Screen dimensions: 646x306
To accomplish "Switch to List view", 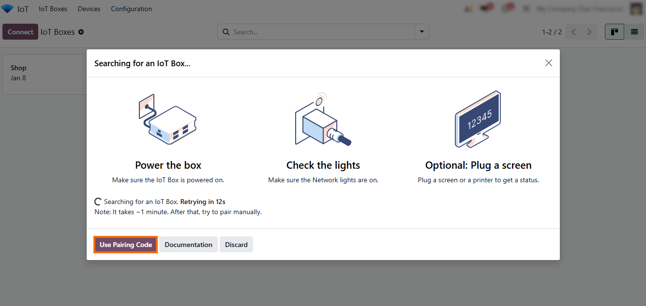I will (x=634, y=32).
